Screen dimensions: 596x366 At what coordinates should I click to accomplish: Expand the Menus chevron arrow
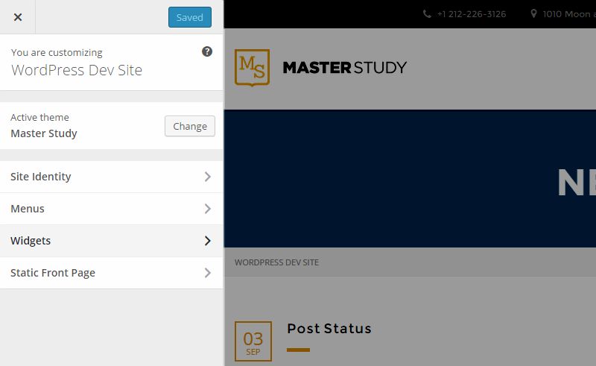(207, 209)
